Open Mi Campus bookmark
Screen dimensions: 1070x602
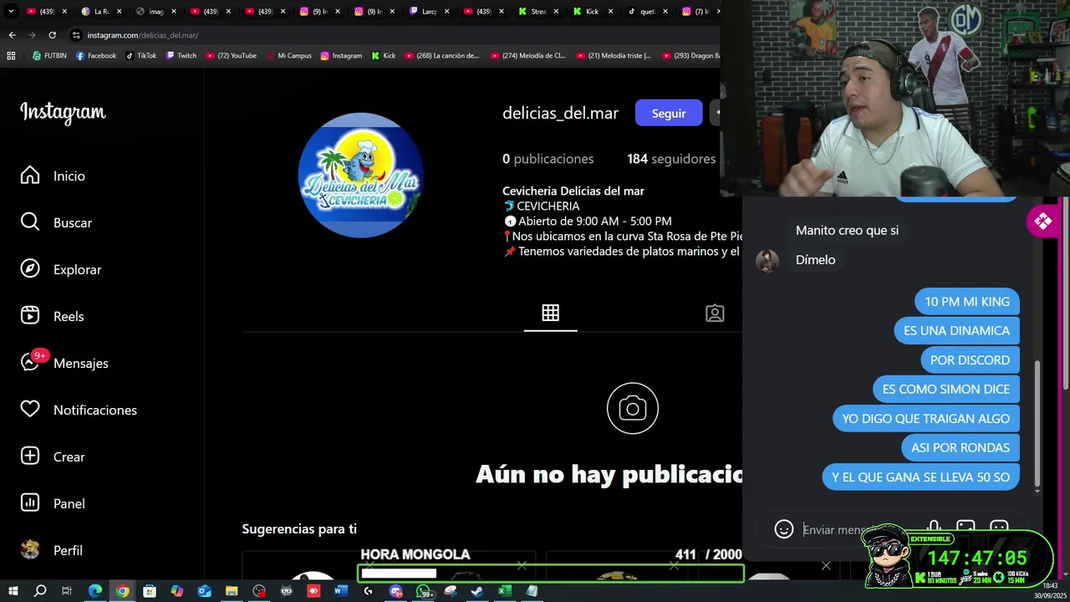(x=288, y=56)
